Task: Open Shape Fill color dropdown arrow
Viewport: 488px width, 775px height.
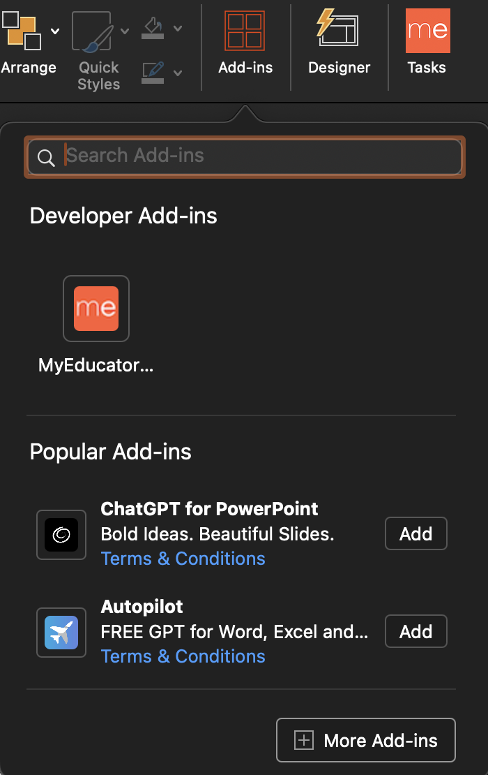Action: (178, 29)
